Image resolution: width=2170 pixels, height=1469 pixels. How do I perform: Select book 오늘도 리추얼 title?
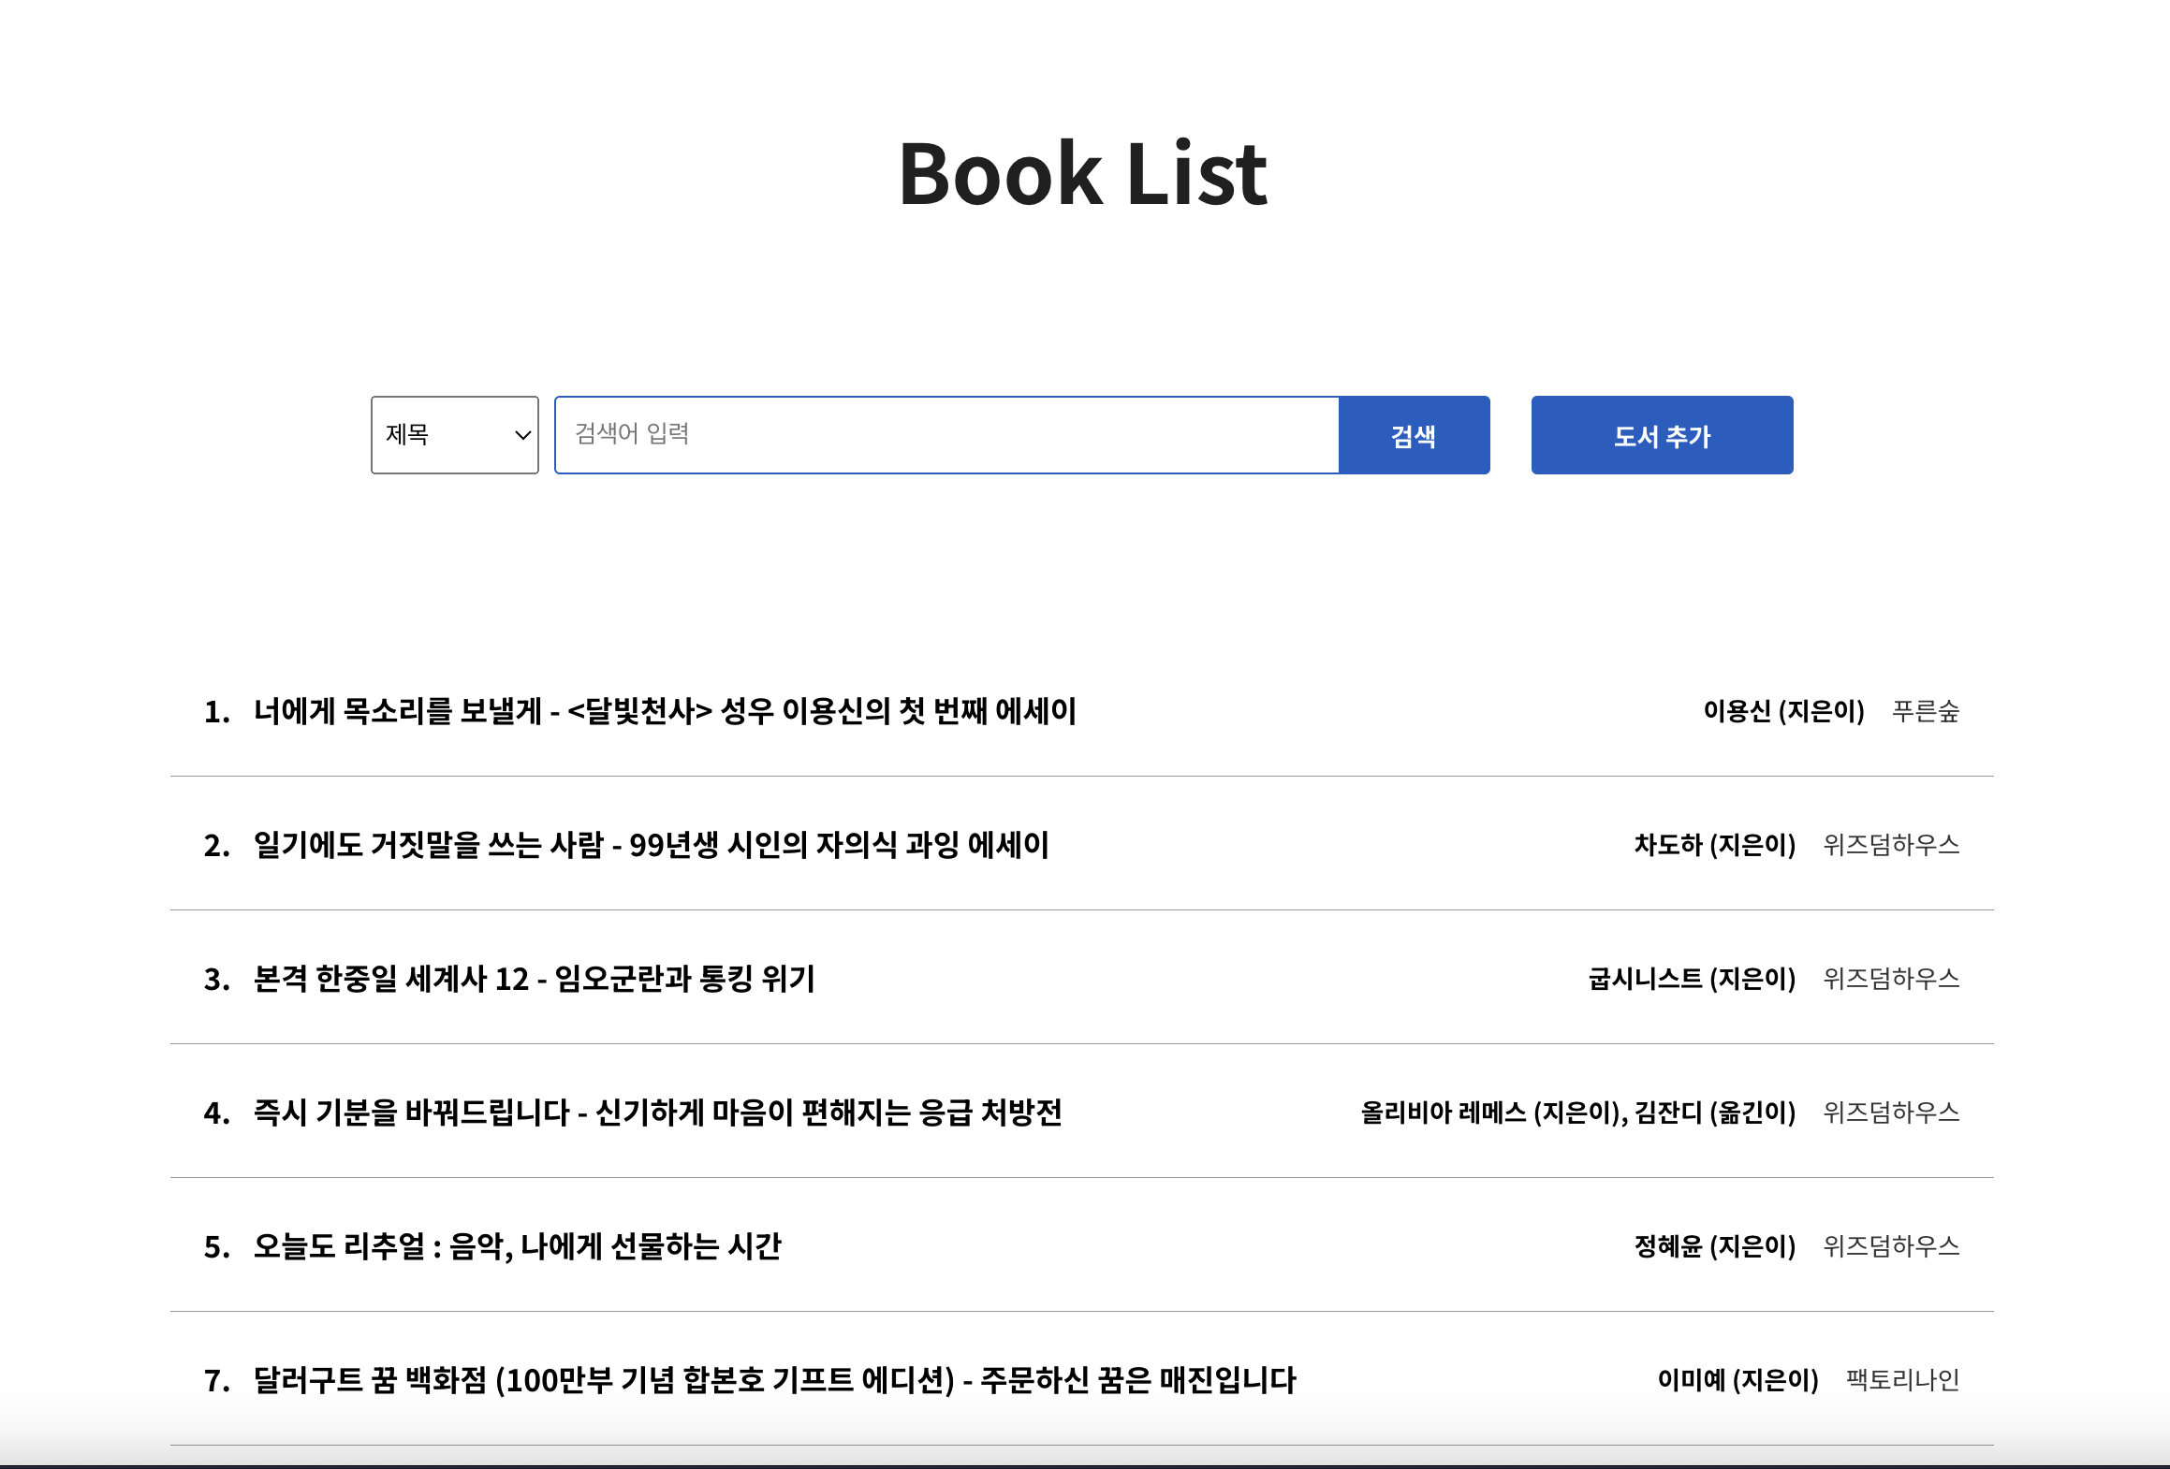(518, 1246)
